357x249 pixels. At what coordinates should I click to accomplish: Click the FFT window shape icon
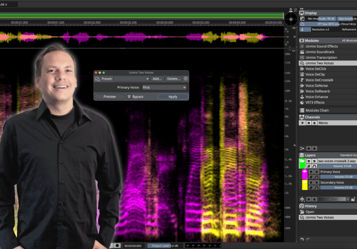302,24
